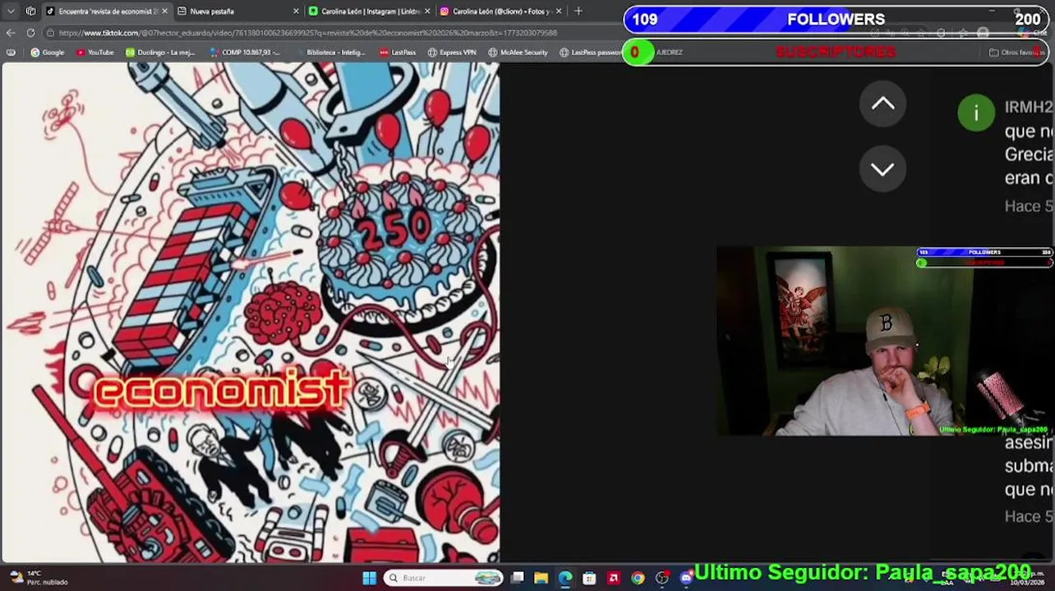
Task: Open a new browser tab
Action: [578, 11]
